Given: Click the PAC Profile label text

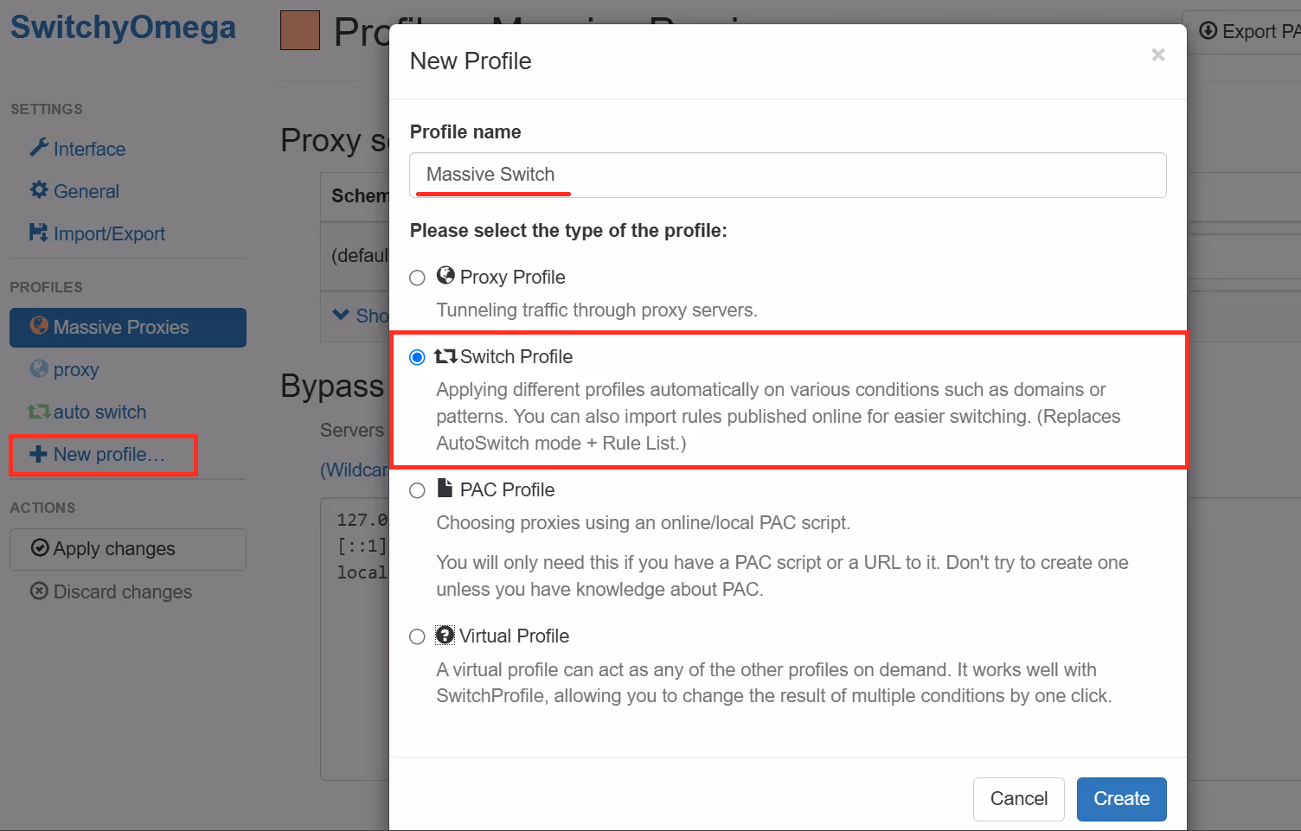Looking at the screenshot, I should coord(508,490).
